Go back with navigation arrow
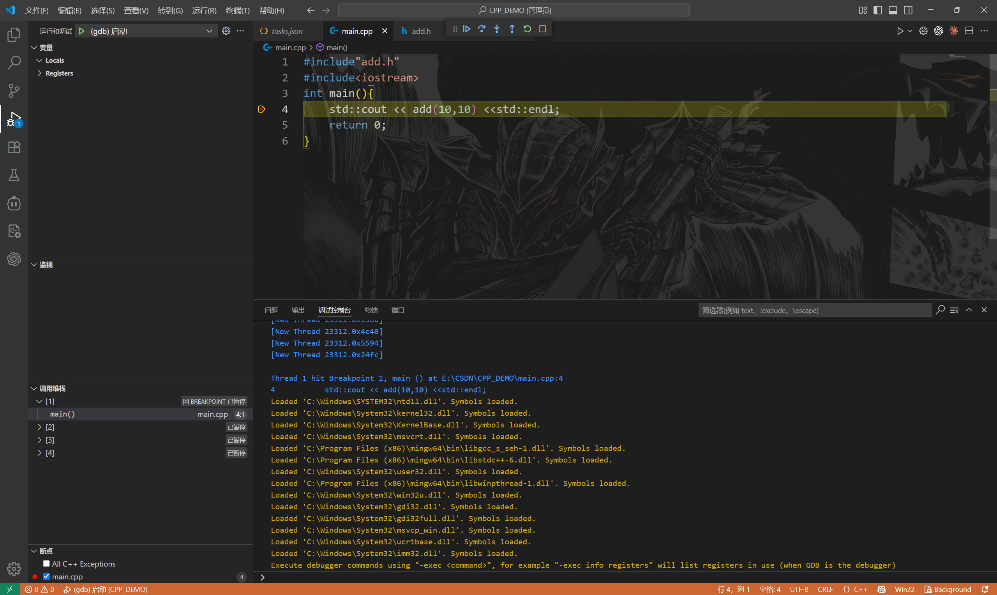Viewport: 997px width, 595px height. click(x=311, y=11)
